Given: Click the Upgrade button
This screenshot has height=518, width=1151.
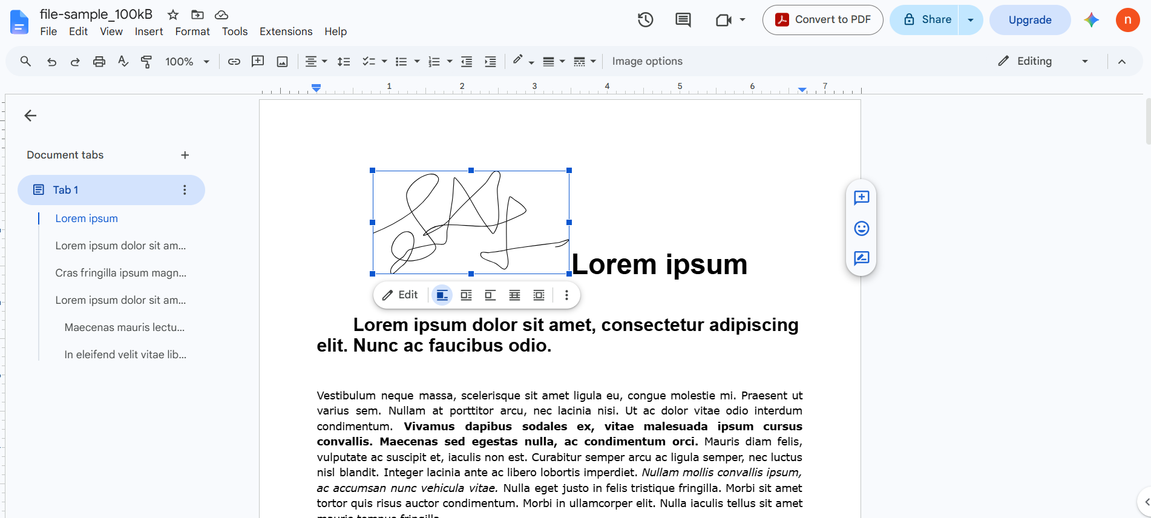Looking at the screenshot, I should (x=1030, y=20).
